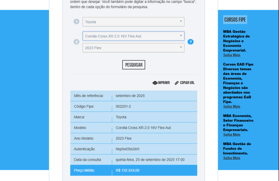The height and width of the screenshot is (181, 279).
Task: Click the authentication code hbp5wt3ts2dr5
Action: [128, 149]
